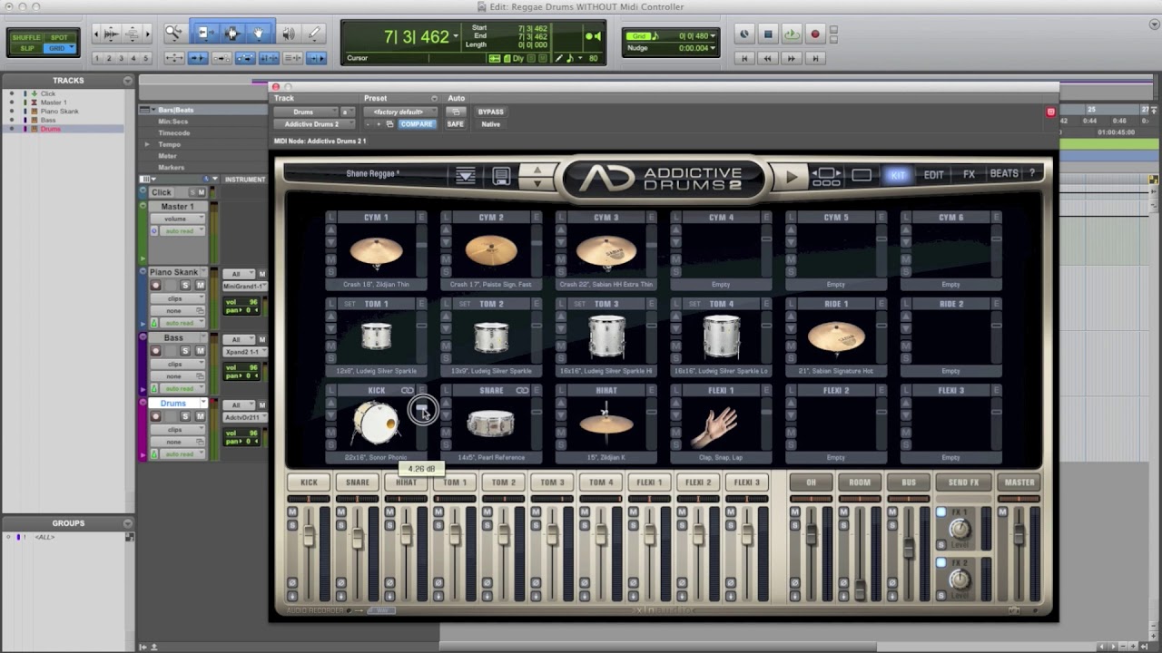Switch to the FX page
The width and height of the screenshot is (1162, 653).
point(969,174)
